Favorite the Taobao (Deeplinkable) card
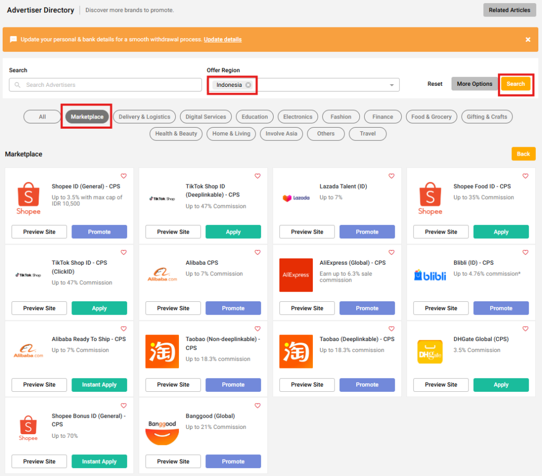Viewport: 542px width, 476px height. click(392, 329)
